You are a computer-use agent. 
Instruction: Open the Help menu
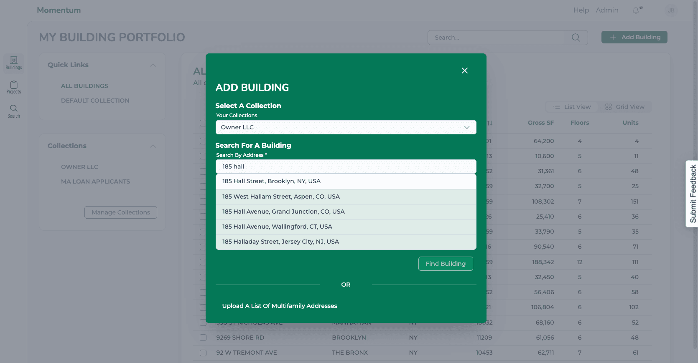(581, 10)
